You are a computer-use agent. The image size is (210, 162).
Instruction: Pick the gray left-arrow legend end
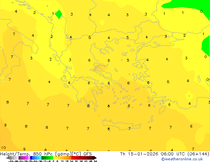(8, 158)
